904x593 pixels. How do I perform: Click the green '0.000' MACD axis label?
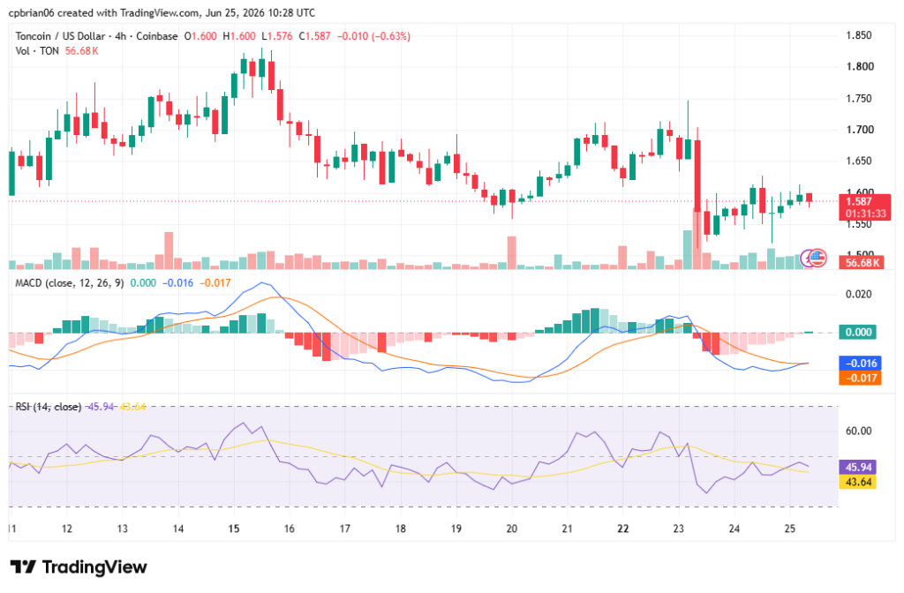858,332
